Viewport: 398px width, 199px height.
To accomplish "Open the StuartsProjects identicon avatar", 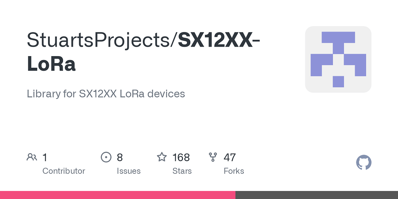I will point(338,59).
